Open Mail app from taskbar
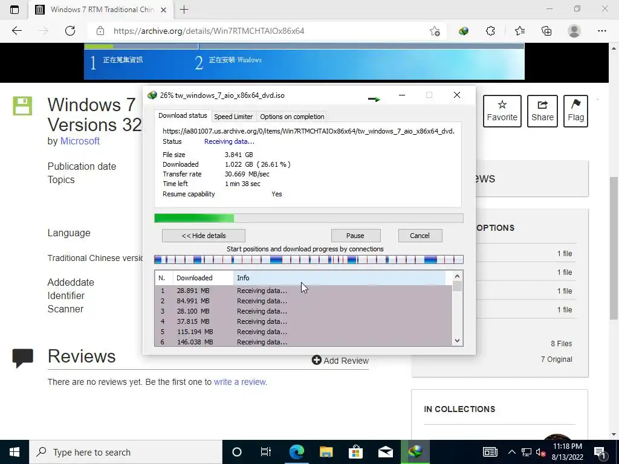Viewport: 619px width, 464px height. (385, 452)
